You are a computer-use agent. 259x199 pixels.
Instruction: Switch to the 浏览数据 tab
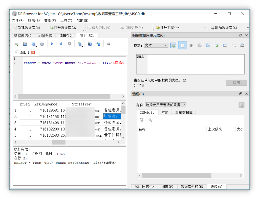[45, 35]
